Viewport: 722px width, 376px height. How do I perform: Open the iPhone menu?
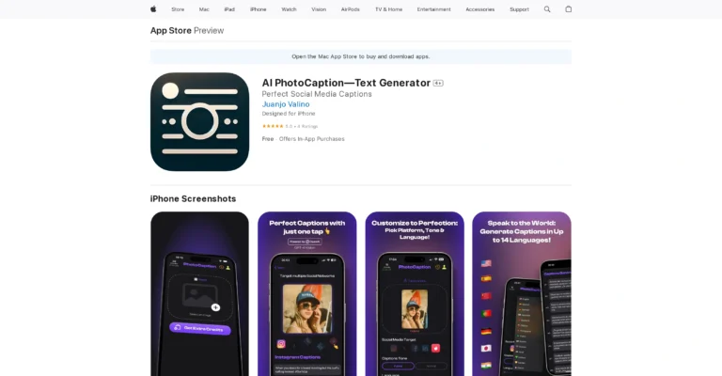pyautogui.click(x=258, y=9)
